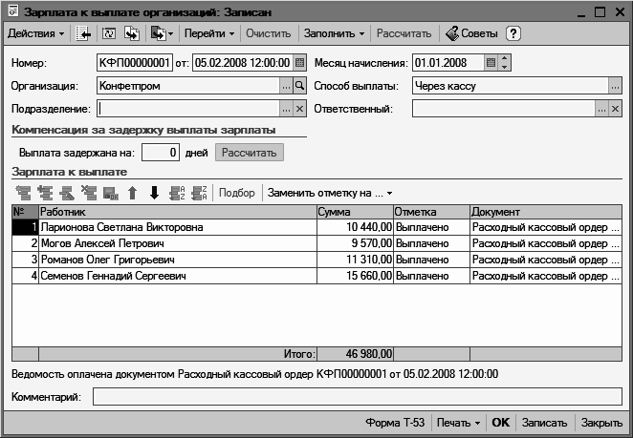Click the finish editing row icon
This screenshot has width=633, height=438.
111,193
